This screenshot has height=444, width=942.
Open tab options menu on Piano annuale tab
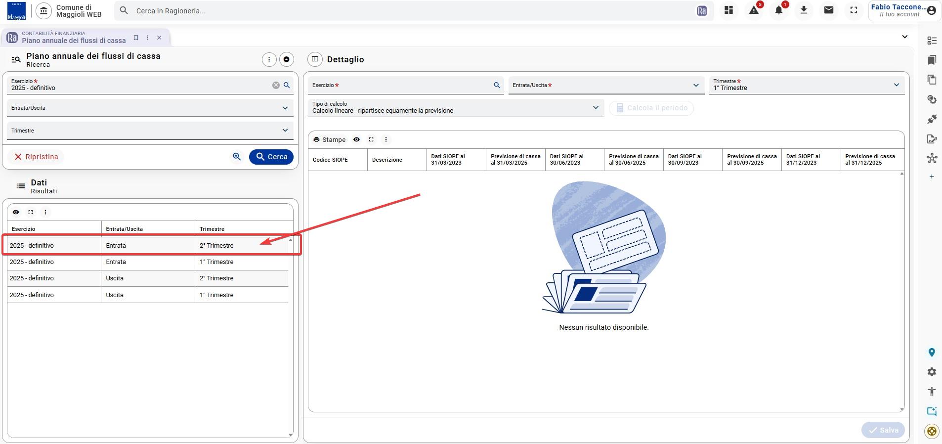[x=147, y=38]
